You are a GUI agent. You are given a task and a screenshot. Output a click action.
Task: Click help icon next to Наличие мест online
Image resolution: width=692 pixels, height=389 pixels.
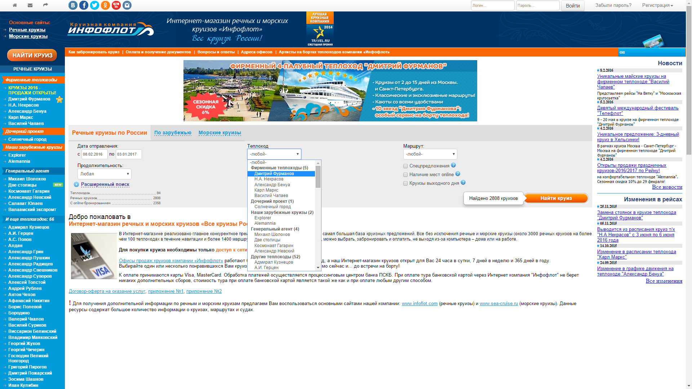[x=458, y=174]
